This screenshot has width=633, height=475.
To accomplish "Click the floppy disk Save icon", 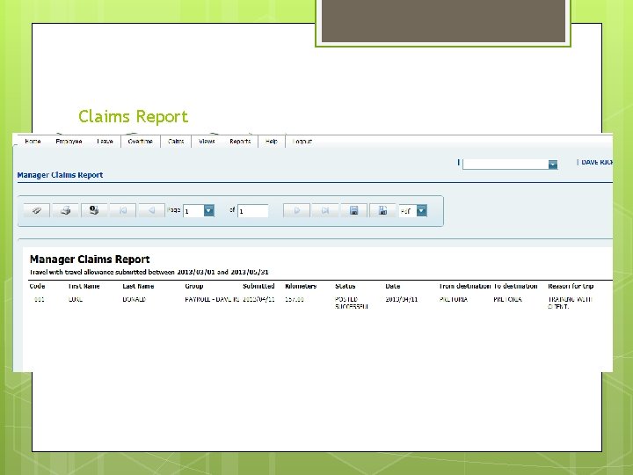I will pos(354,210).
